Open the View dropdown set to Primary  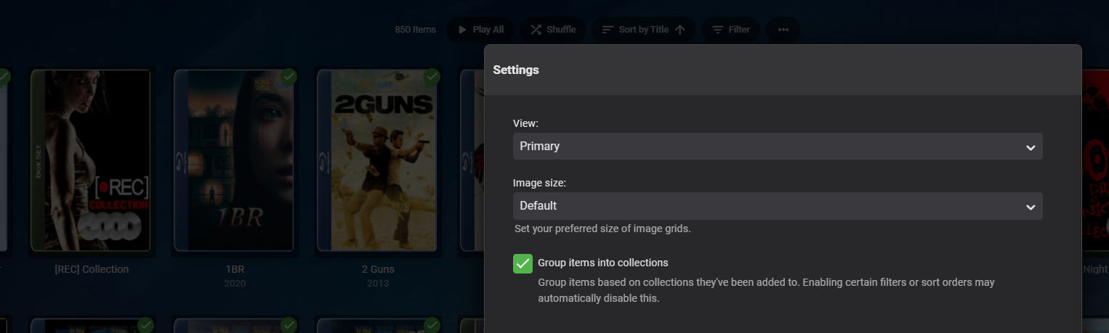click(x=778, y=146)
